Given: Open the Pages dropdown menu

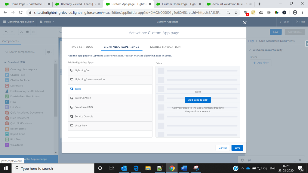Looking at the screenshot, I should (x=49, y=22).
